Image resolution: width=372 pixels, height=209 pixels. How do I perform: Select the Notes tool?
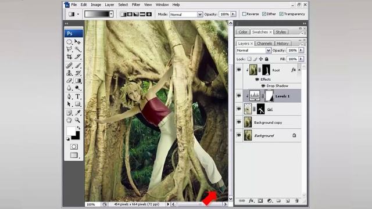click(69, 113)
